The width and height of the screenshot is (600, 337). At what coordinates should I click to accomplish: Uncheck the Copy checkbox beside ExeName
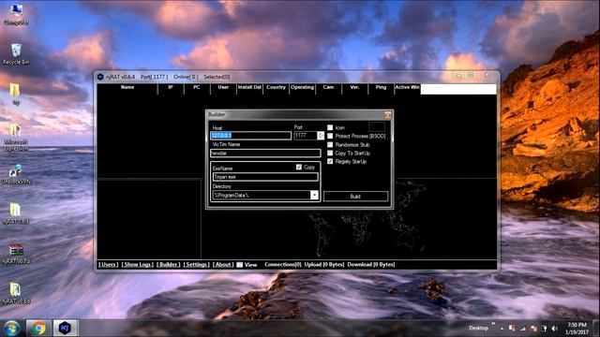(299, 167)
